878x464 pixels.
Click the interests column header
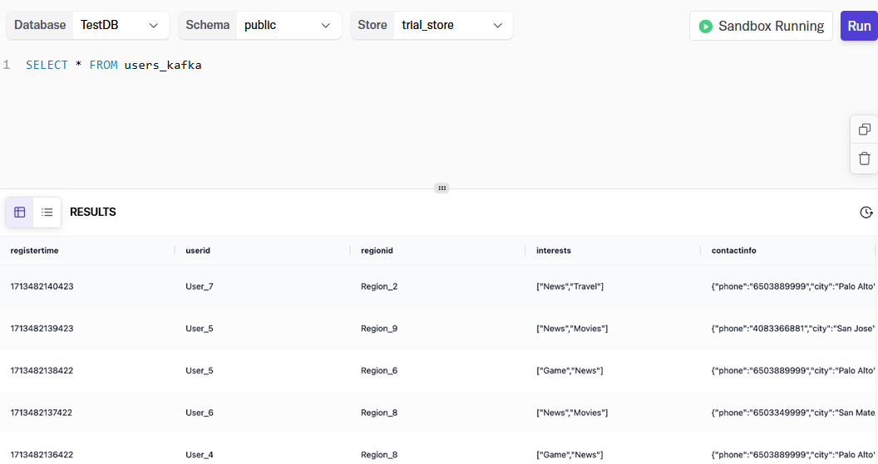[553, 251]
